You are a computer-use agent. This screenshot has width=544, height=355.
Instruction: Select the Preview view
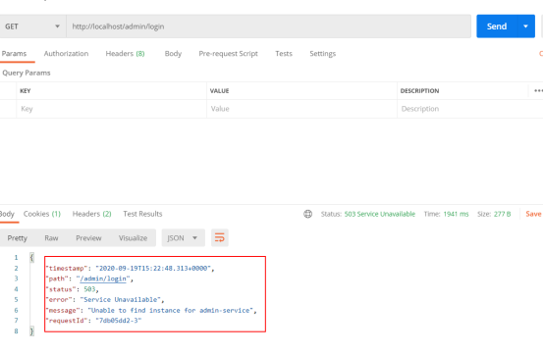pyautogui.click(x=88, y=238)
